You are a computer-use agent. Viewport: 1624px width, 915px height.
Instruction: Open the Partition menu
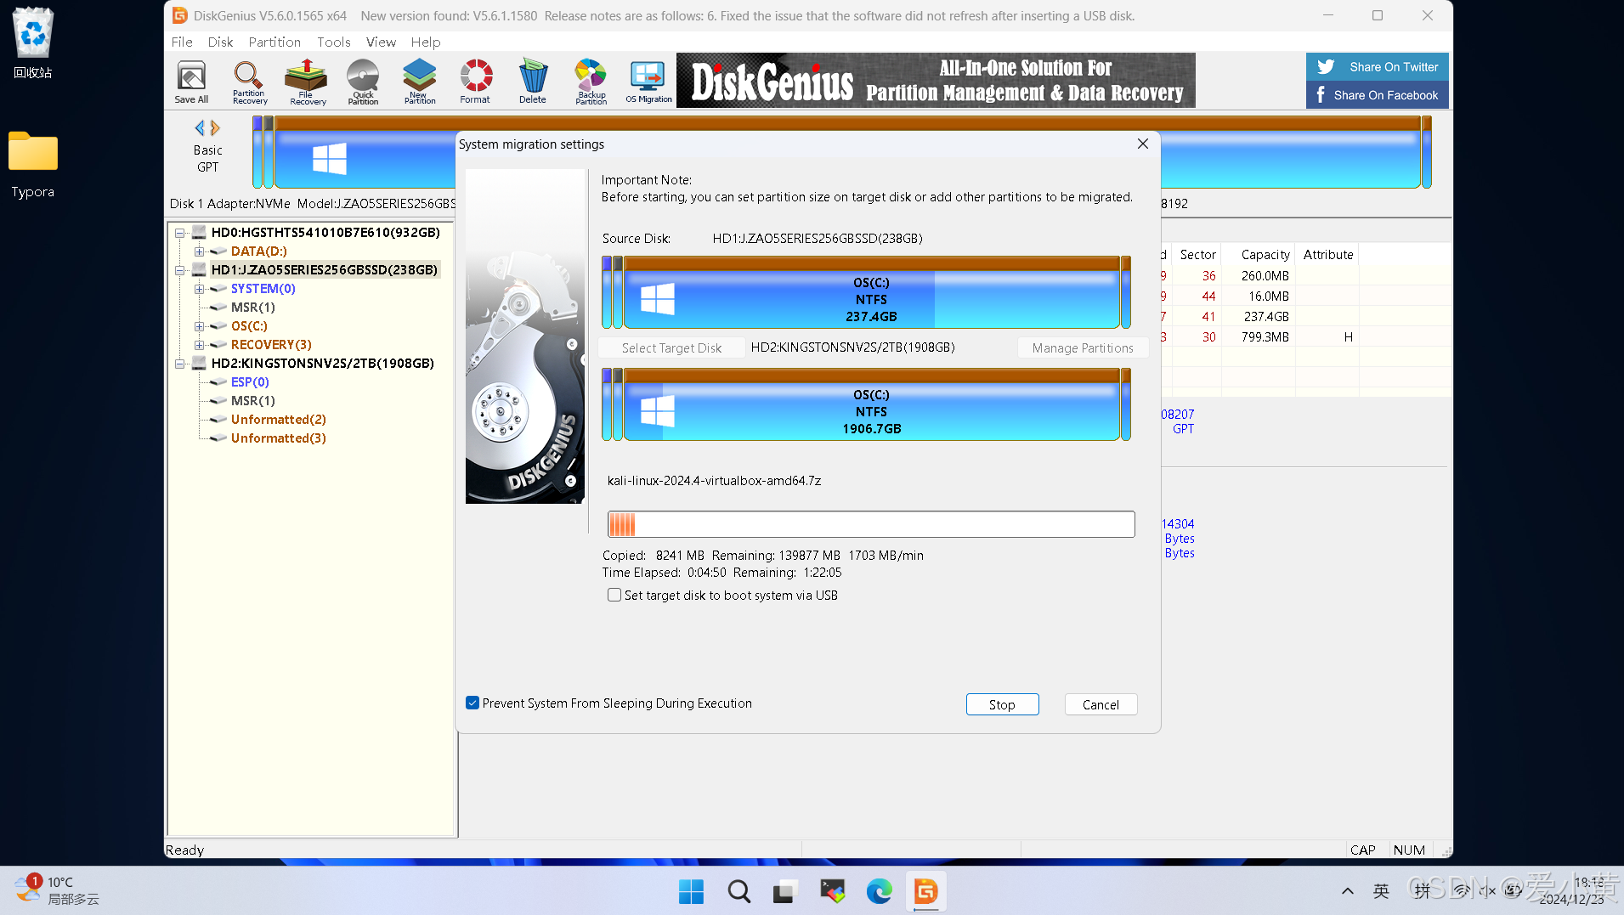[x=274, y=42]
